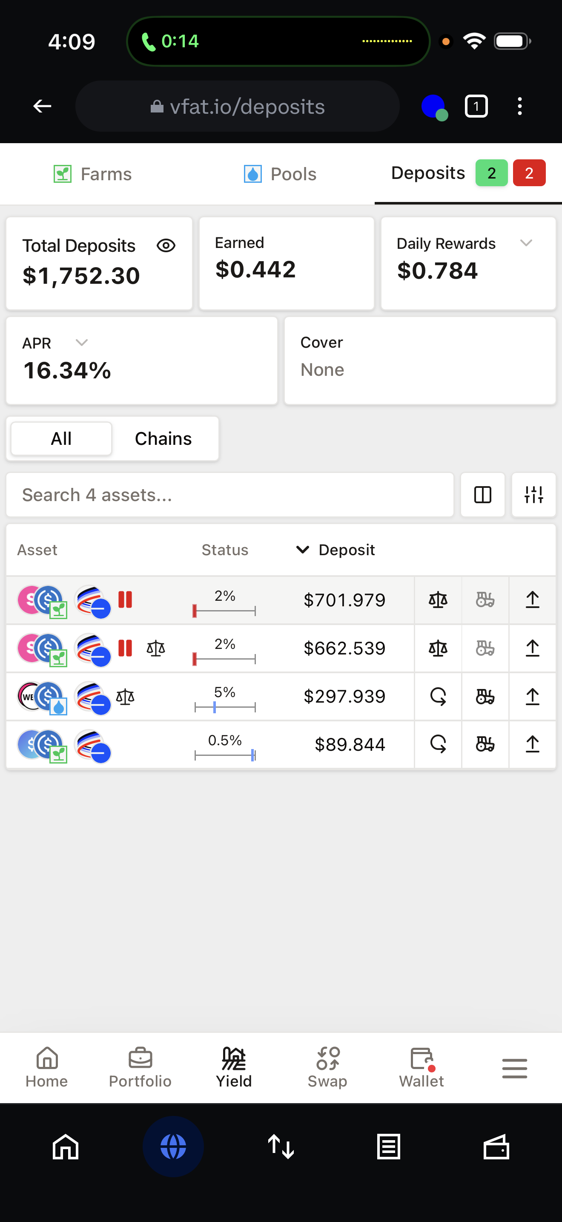Switch to the Chains filter toggle
This screenshot has width=562, height=1222.
pos(163,439)
